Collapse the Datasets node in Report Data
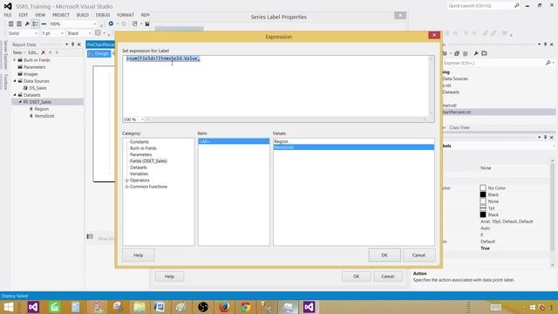The image size is (558, 314). coord(15,95)
